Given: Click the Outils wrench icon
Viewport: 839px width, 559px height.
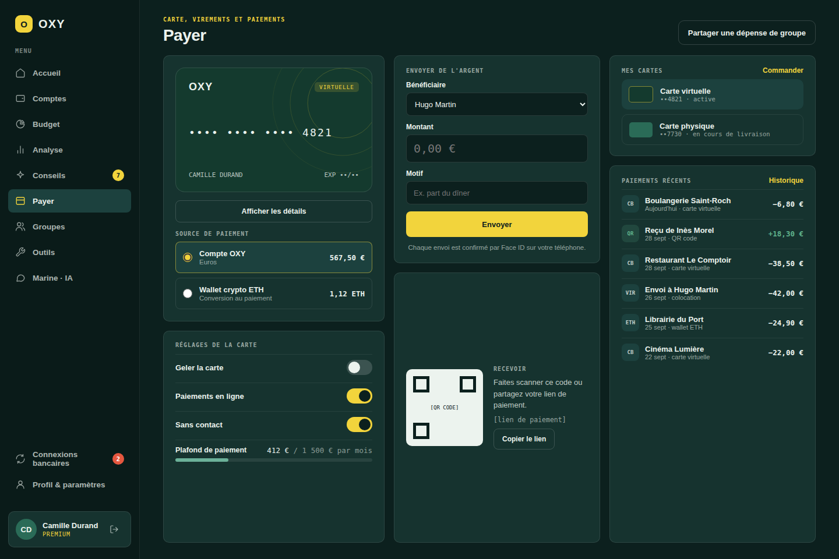Looking at the screenshot, I should 20,252.
